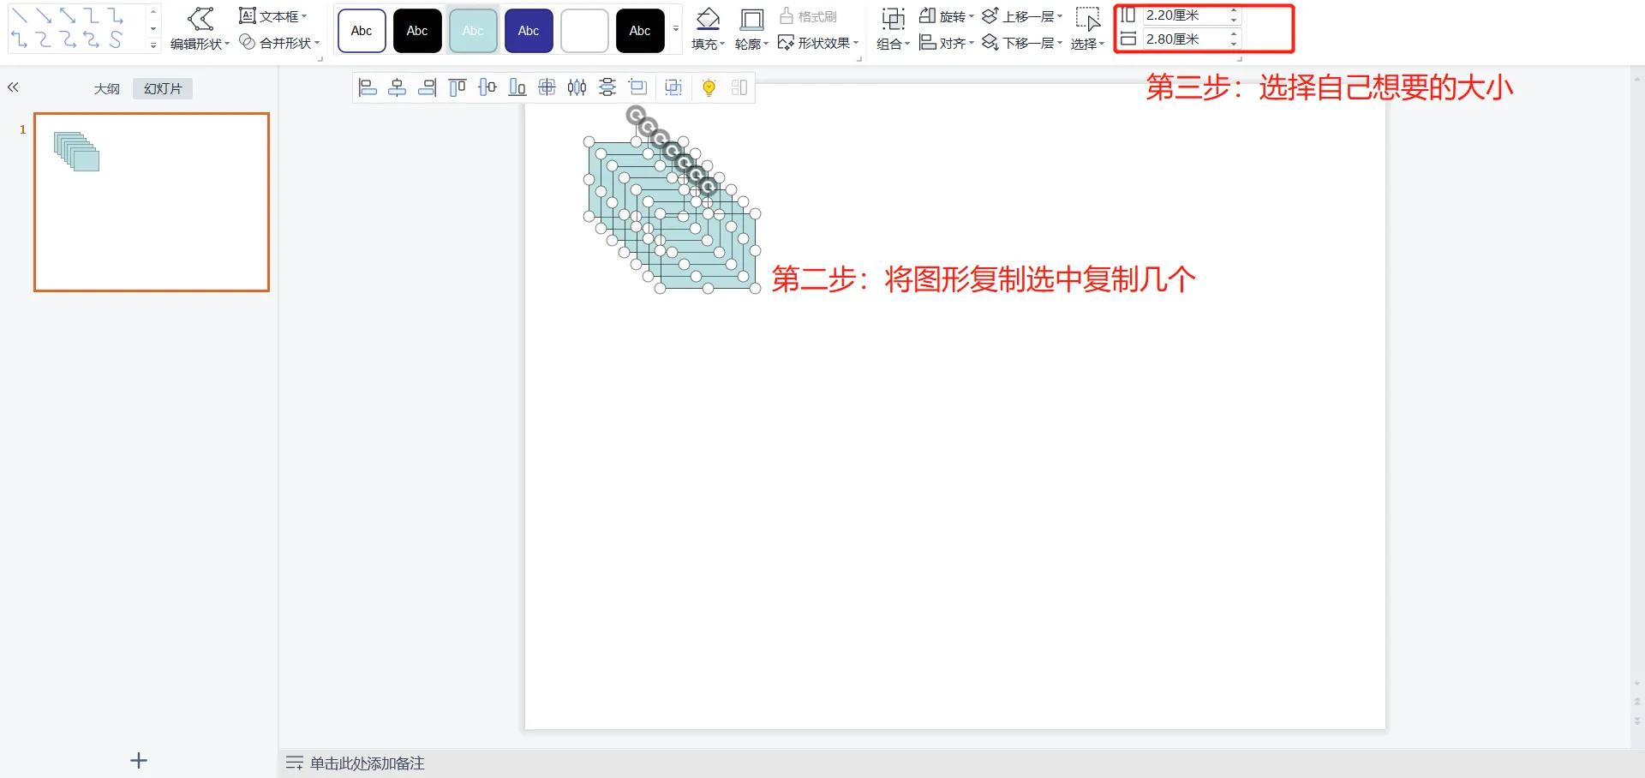Decrease shape width with down stepper

pos(1234,44)
